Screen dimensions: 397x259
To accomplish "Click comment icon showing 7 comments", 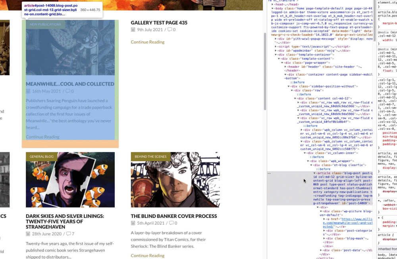I will coord(68,234).
